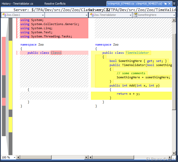
Task: Click the Zoo.Class1 class icon in left dropdown
Action: (4, 15)
